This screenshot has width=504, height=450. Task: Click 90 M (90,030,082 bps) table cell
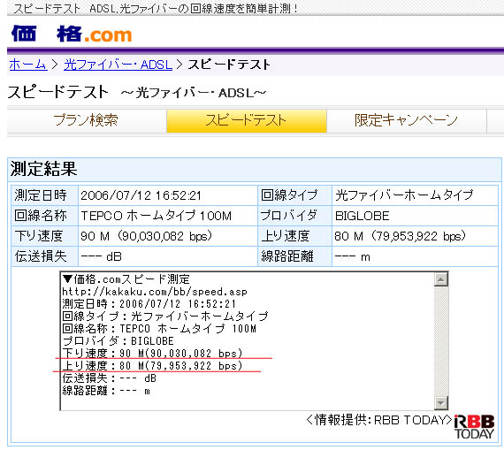click(x=168, y=236)
